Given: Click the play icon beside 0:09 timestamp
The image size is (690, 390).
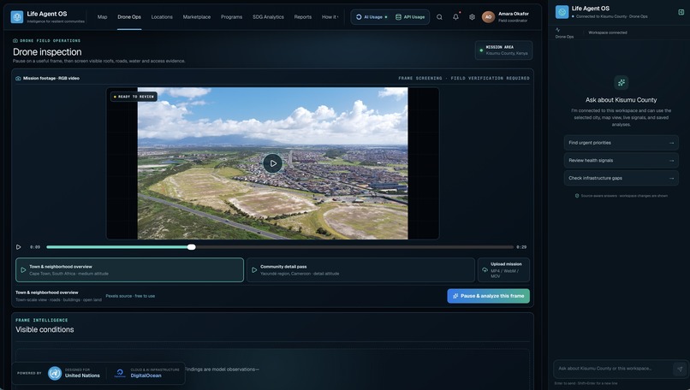Looking at the screenshot, I should (x=19, y=247).
